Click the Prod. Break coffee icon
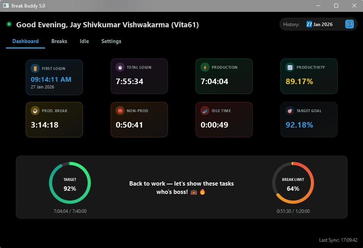The width and height of the screenshot is (363, 248). pos(35,111)
